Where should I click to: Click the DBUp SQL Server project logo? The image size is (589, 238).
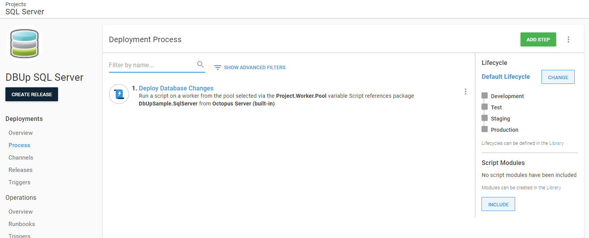(x=25, y=44)
